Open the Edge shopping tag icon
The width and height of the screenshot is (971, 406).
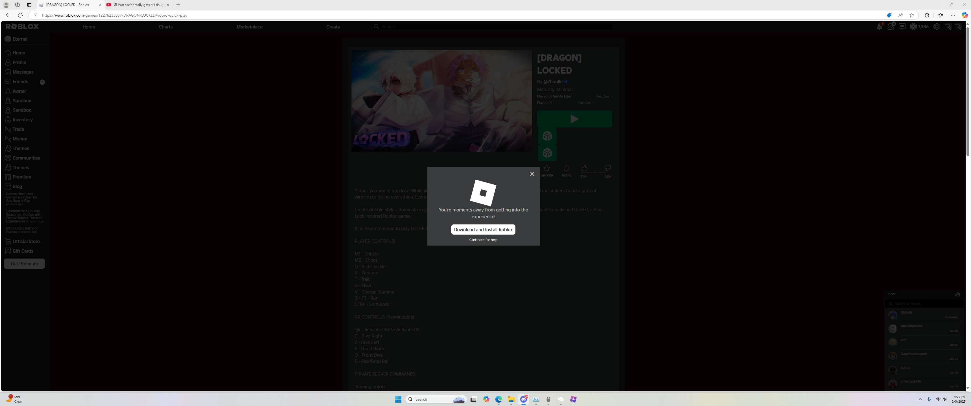click(889, 15)
